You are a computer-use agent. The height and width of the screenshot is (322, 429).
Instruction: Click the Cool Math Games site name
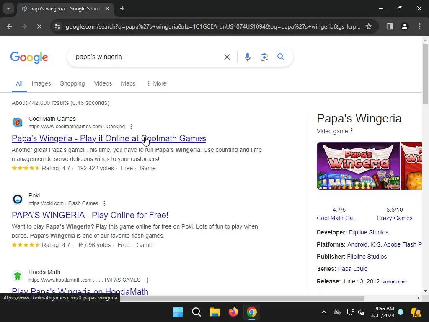click(x=52, y=119)
